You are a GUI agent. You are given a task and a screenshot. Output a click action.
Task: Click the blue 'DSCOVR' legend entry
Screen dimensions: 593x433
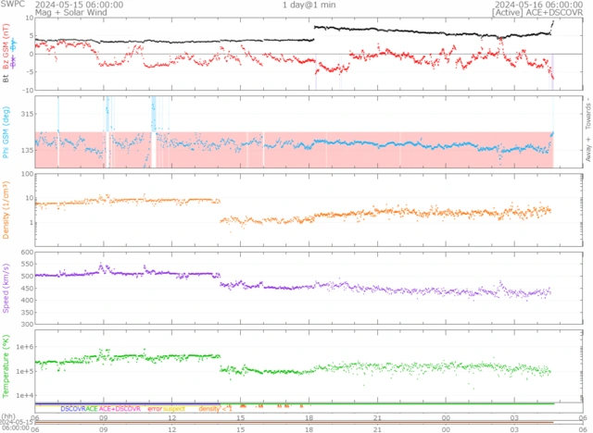pos(73,409)
